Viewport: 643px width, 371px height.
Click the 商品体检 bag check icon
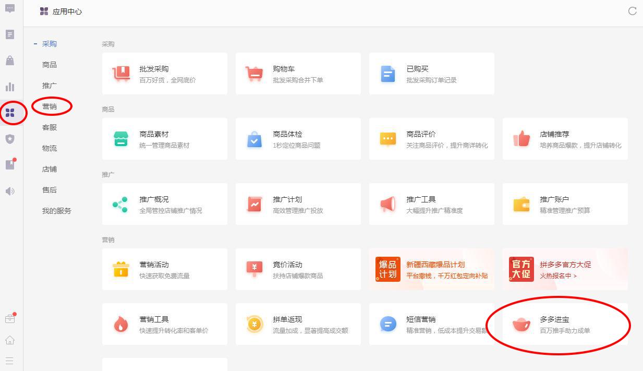254,139
